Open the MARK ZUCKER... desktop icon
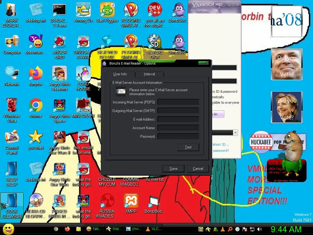 [x=12, y=14]
